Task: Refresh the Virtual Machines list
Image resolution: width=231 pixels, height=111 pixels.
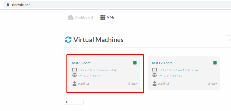Action: [68, 40]
